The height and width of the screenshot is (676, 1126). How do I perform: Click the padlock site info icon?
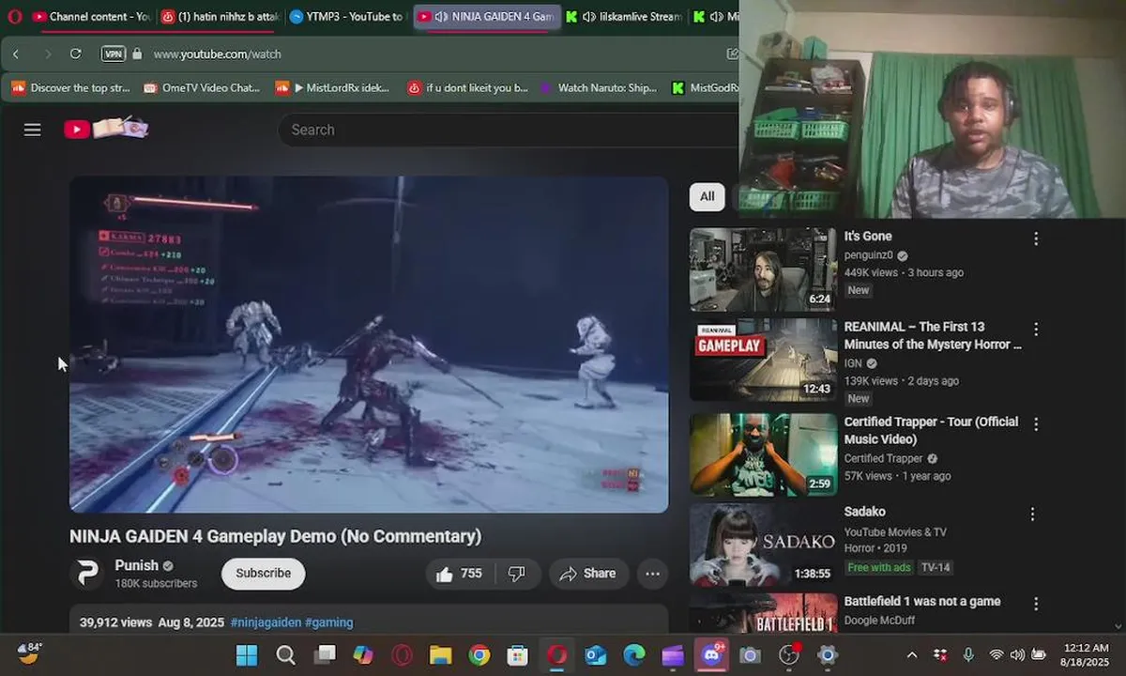click(137, 54)
